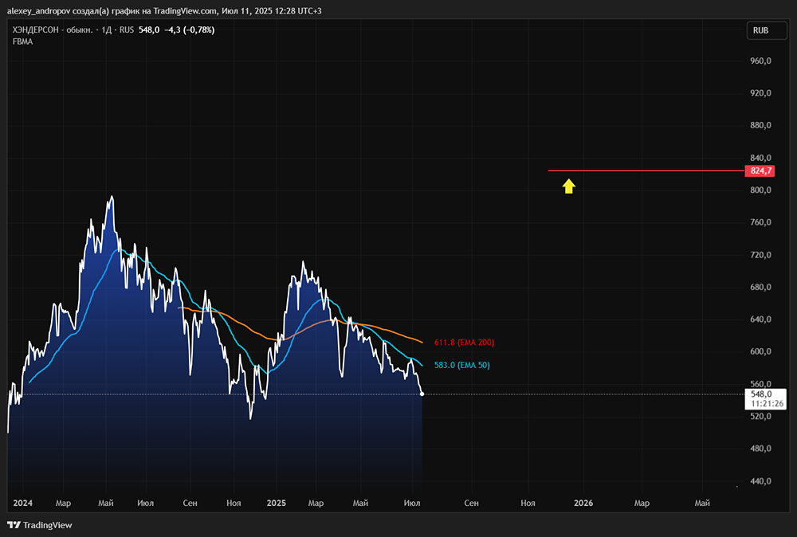Select the FBMA indicator legend
The image size is (797, 537).
point(23,41)
